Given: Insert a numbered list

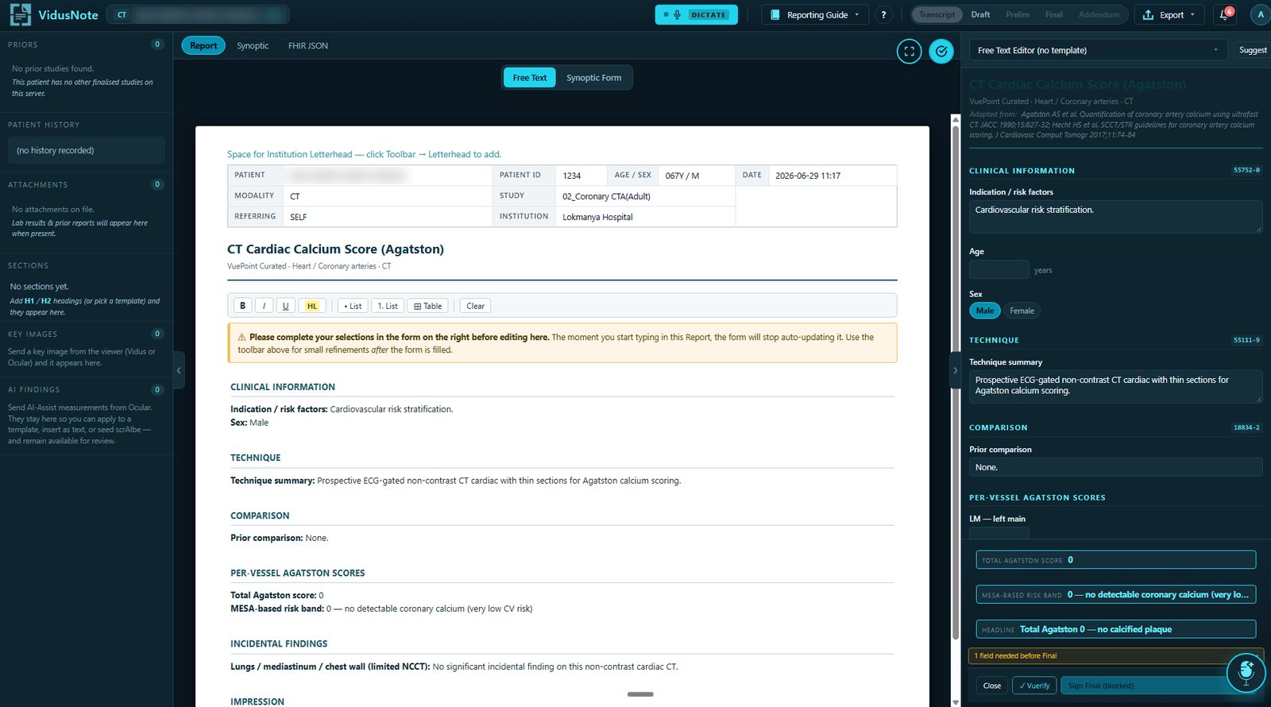Looking at the screenshot, I should pos(388,306).
